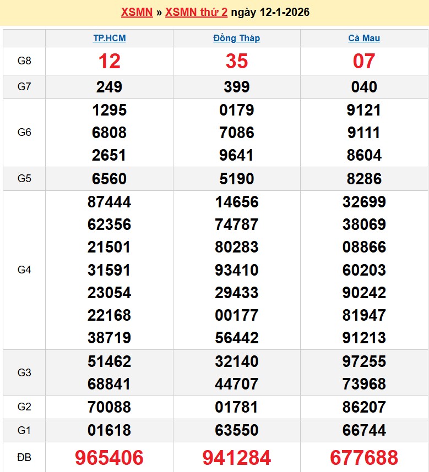The height and width of the screenshot is (472, 429).
Task: Click the ĐB row label
Action: pyautogui.click(x=24, y=457)
